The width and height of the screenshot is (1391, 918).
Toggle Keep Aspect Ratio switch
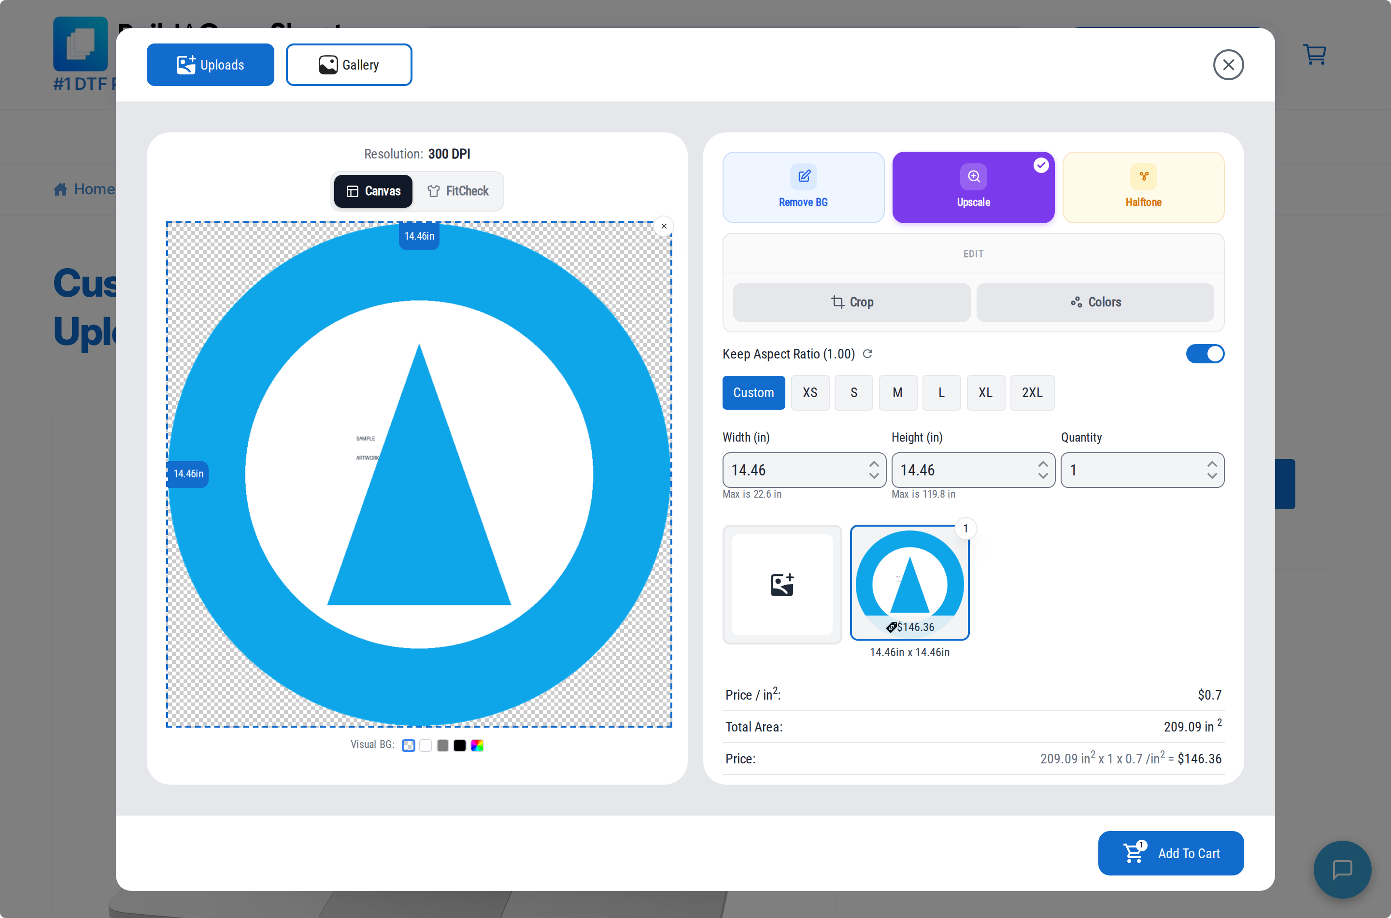point(1205,354)
